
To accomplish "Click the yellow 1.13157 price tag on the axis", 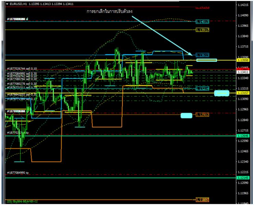I will pyautogui.click(x=243, y=93).
